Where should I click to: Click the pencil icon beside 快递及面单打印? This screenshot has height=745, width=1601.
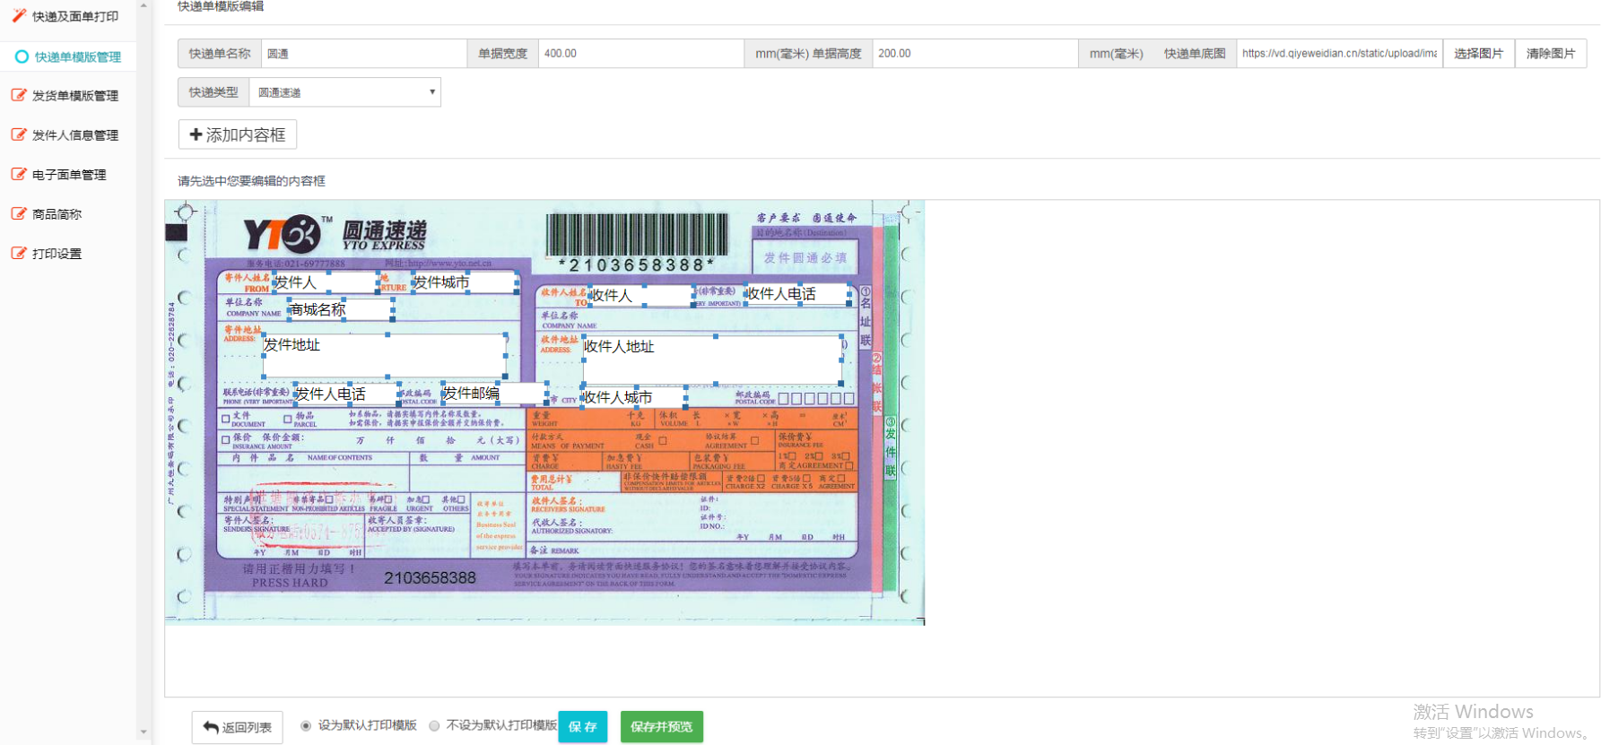19,15
